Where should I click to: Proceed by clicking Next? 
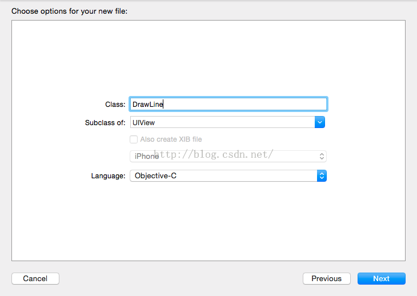coord(381,279)
